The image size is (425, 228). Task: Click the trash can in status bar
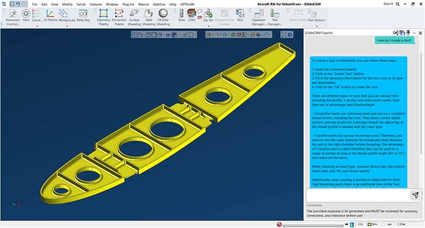[352, 224]
